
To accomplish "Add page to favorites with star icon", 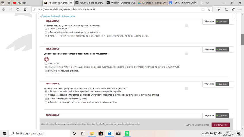I will click(209, 9).
